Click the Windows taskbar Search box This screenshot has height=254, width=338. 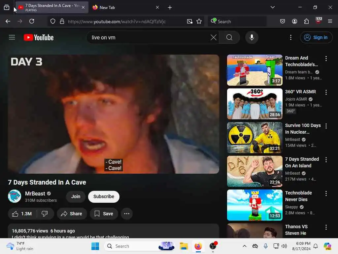coord(140,246)
